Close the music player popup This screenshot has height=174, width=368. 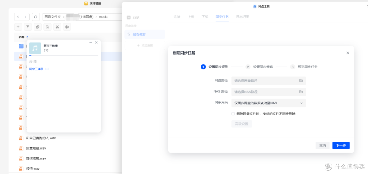[x=96, y=42]
